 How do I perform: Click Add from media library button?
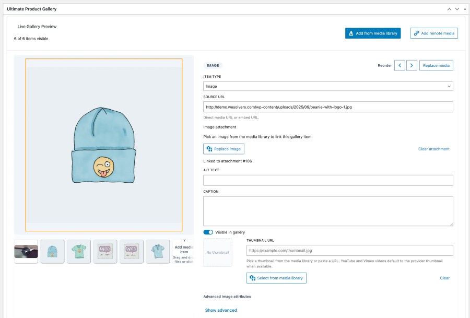(373, 33)
